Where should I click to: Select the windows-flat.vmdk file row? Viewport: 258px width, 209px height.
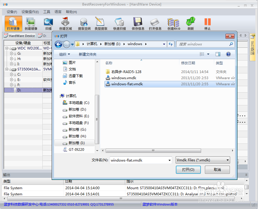point(170,84)
